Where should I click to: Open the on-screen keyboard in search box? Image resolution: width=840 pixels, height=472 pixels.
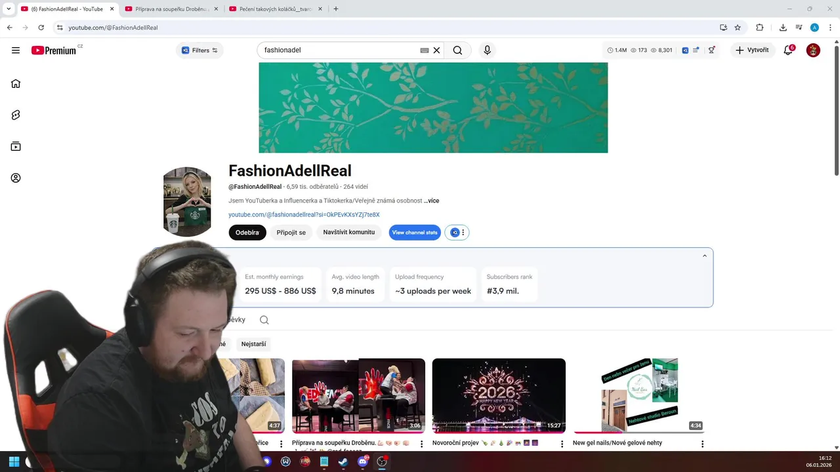click(x=425, y=50)
